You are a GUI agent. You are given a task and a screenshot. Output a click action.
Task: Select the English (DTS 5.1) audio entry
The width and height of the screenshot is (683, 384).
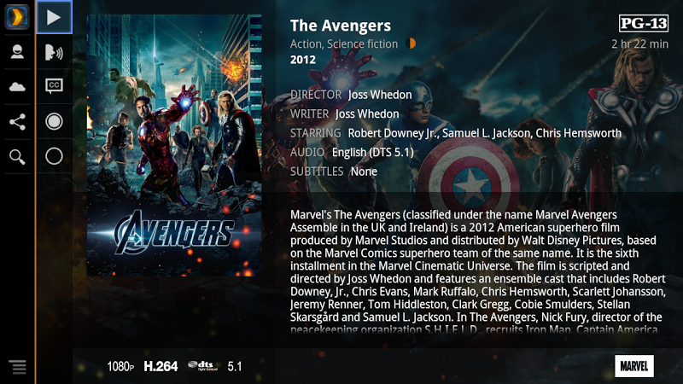click(373, 153)
